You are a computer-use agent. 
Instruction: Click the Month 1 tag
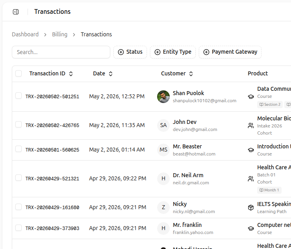click(269, 190)
